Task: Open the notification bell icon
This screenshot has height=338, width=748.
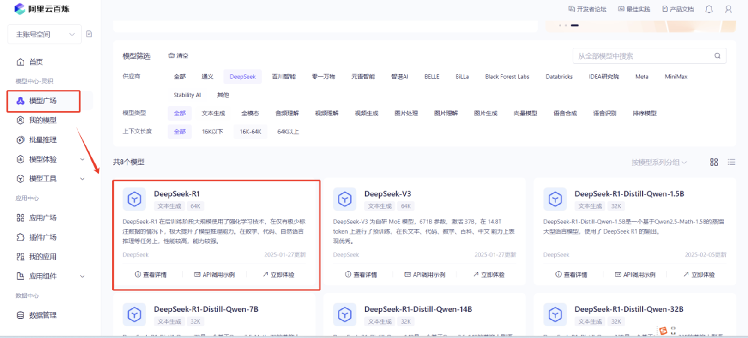Action: coord(709,9)
